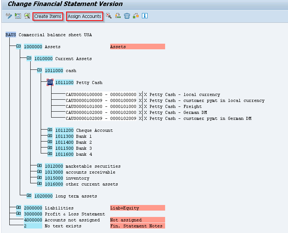Screen dimensions: 288x233
Task: Click 'Profit & Loss Statement' item text
Action: click(x=75, y=214)
